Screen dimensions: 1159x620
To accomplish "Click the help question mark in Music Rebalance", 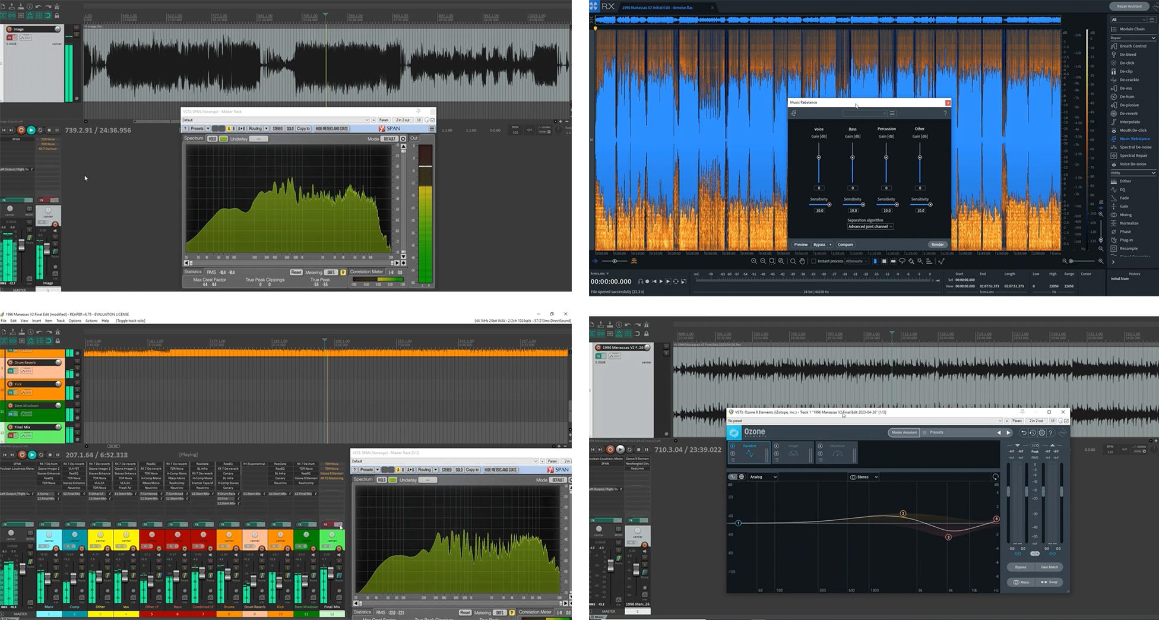I will [x=945, y=113].
